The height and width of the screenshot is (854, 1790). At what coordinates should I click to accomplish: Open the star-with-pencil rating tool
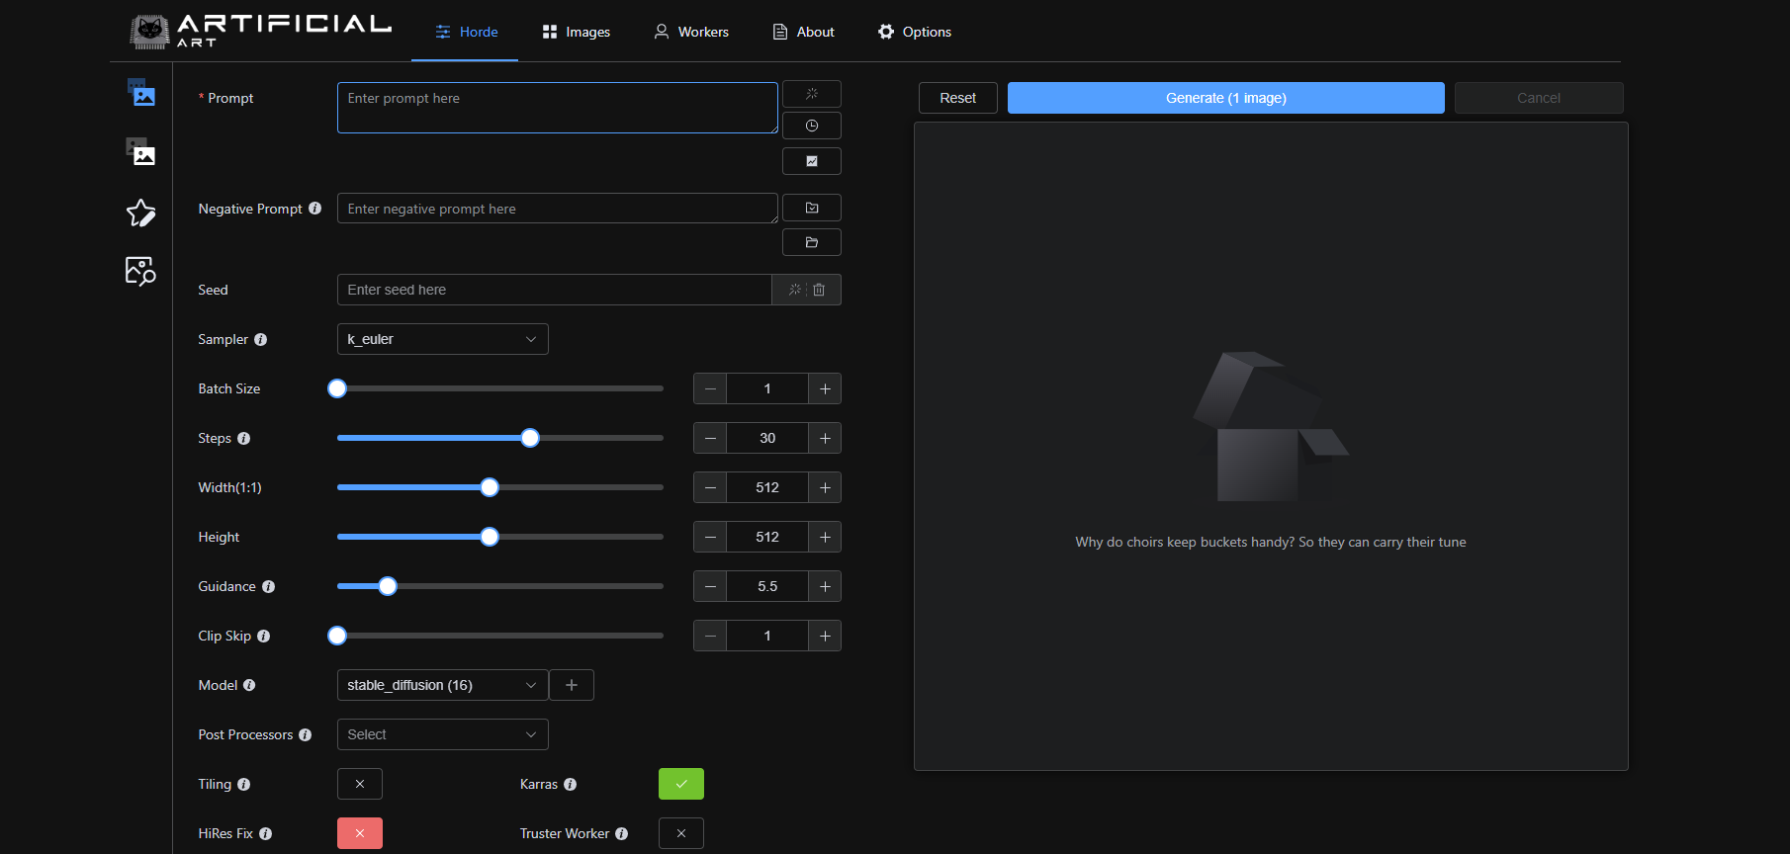(141, 213)
